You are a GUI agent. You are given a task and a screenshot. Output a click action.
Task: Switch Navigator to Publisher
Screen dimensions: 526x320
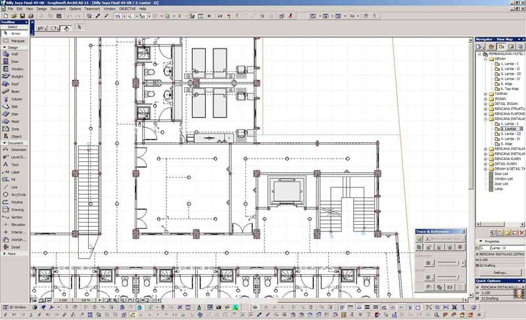(x=520, y=47)
